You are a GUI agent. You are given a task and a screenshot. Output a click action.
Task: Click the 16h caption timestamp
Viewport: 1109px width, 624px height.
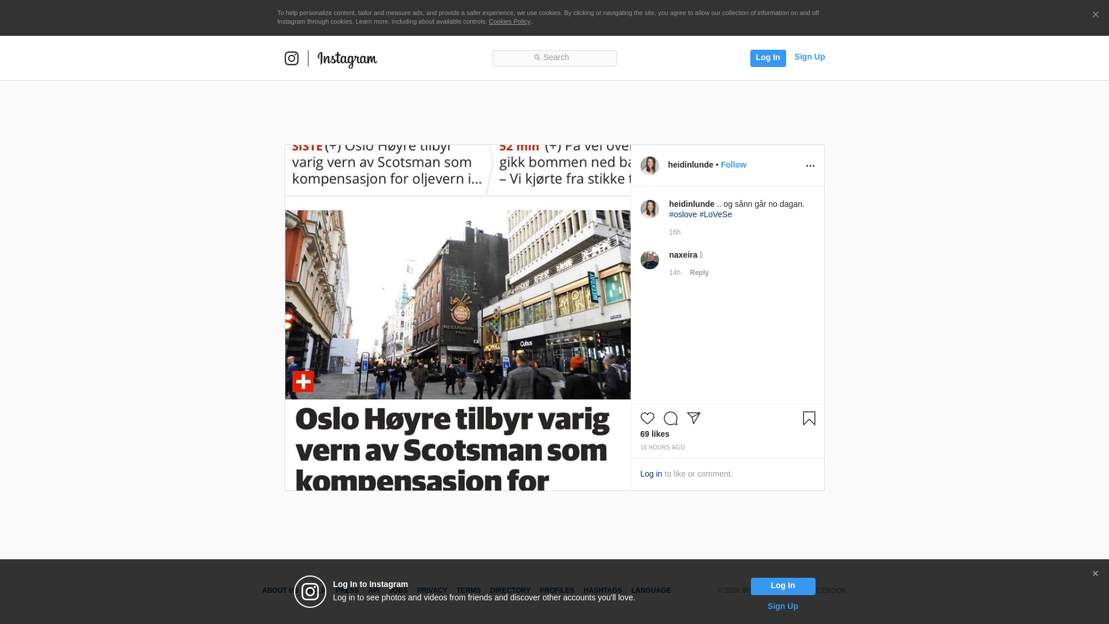click(x=675, y=232)
